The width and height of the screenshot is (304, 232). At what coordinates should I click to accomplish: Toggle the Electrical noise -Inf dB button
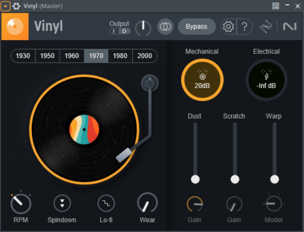266,80
